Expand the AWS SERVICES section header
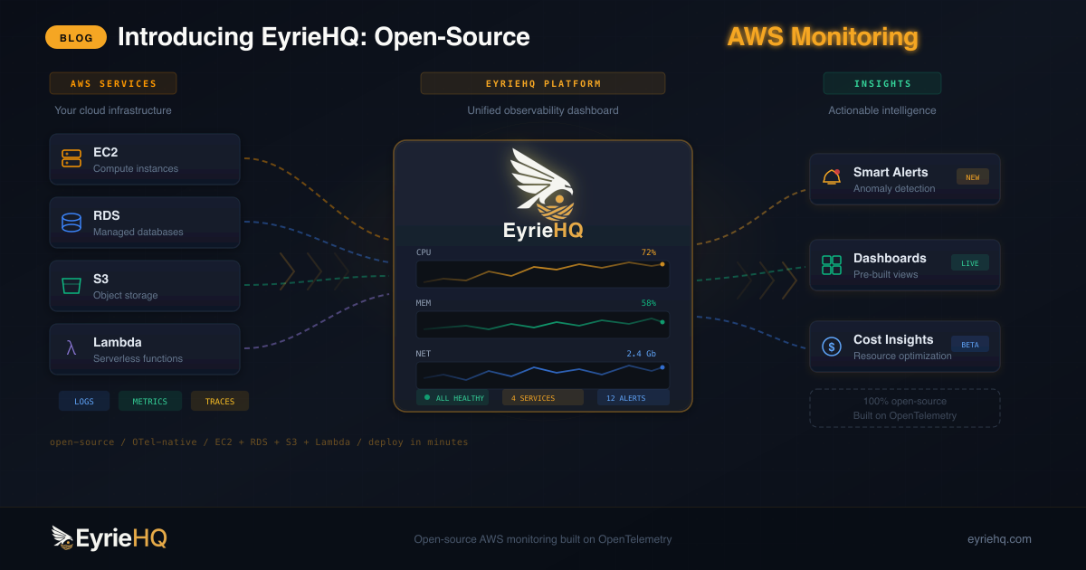1086x570 pixels. [x=113, y=82]
